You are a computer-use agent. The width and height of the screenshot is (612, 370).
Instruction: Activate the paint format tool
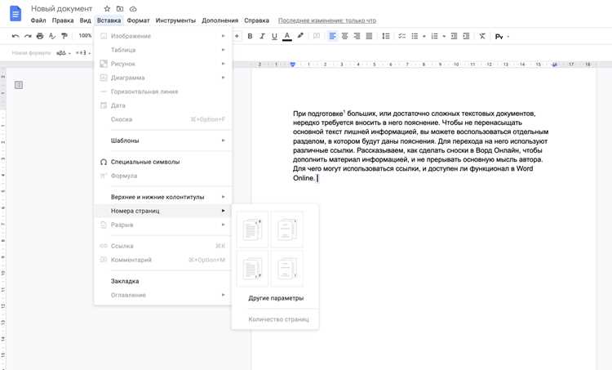pos(64,36)
